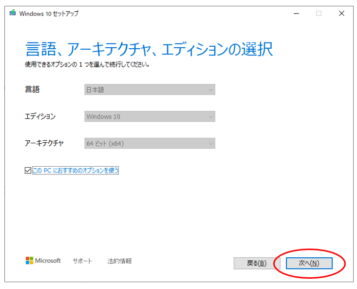Close the Windows 10 セットアップ window

341,14
